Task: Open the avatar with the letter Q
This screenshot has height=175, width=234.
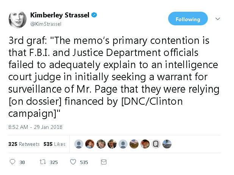Action: (156, 144)
